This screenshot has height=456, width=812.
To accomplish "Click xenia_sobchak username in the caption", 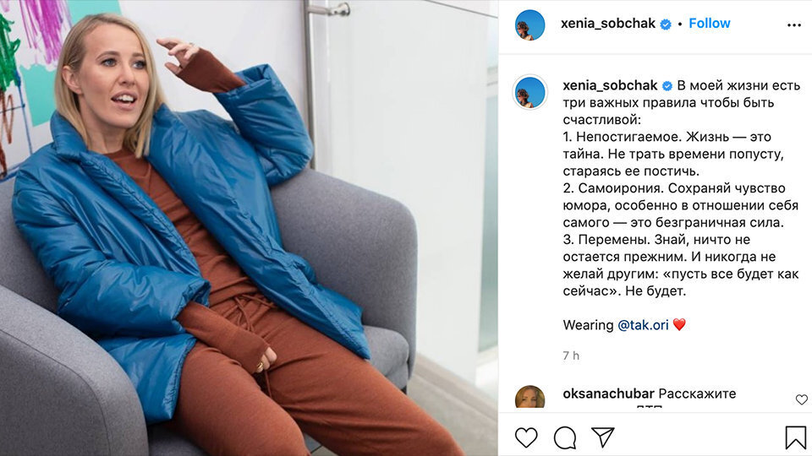I will click(610, 85).
